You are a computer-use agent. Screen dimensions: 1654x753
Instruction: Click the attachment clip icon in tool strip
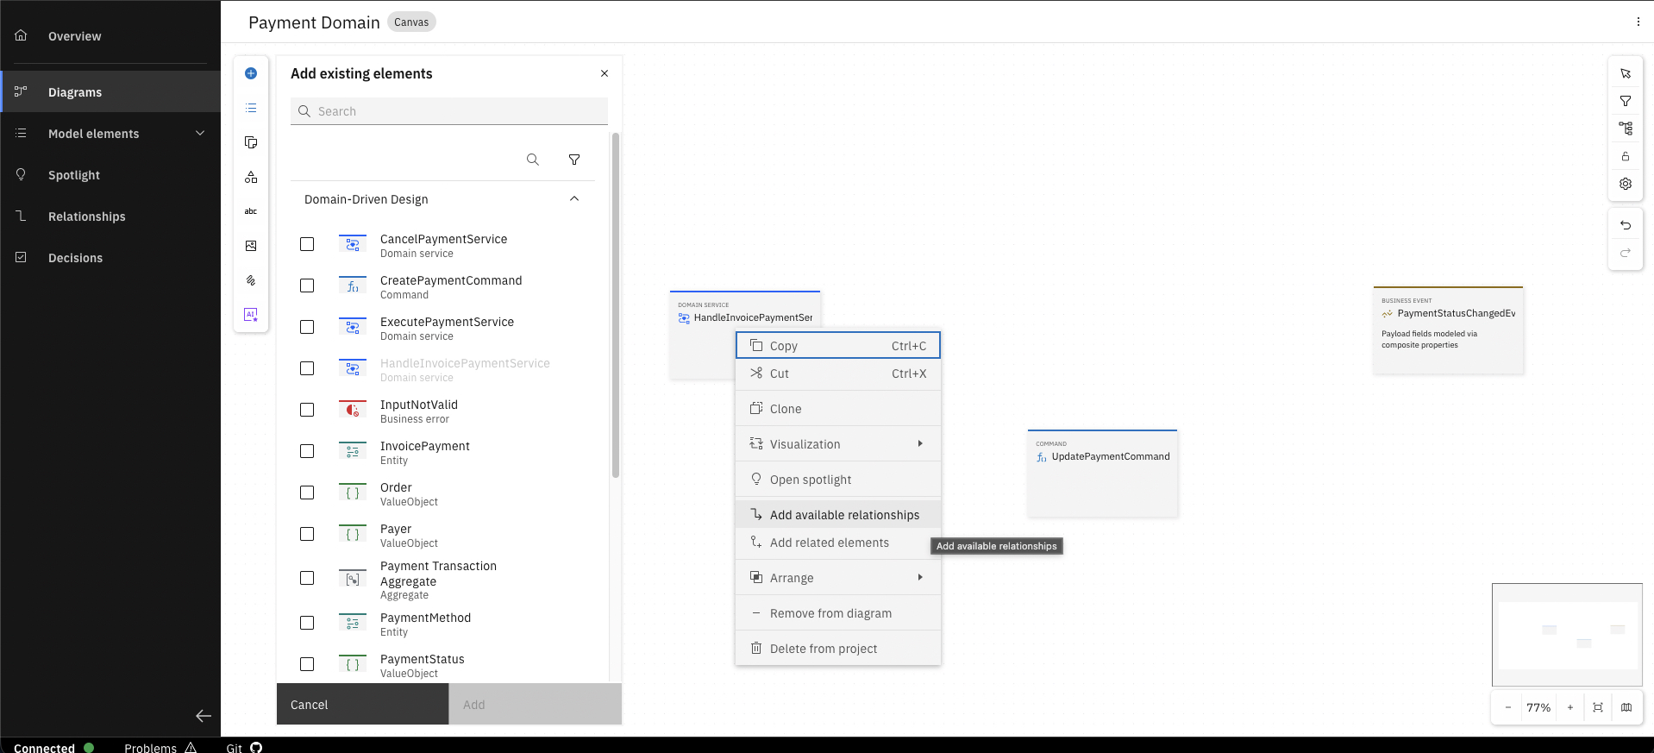[251, 280]
